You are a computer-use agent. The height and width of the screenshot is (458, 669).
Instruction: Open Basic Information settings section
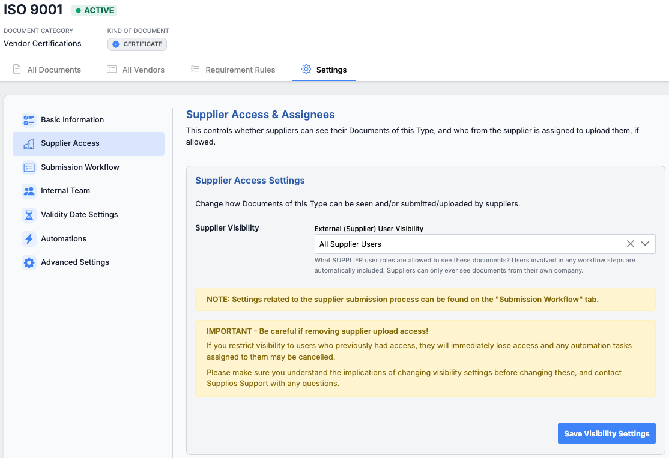[x=88, y=120]
